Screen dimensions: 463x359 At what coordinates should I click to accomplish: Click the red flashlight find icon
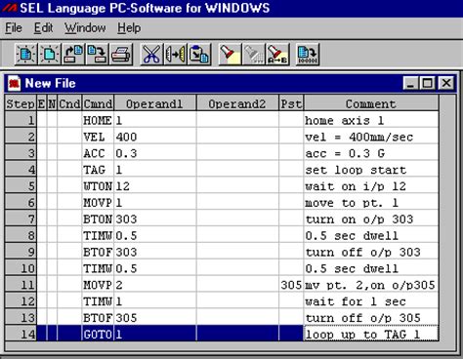tap(230, 54)
